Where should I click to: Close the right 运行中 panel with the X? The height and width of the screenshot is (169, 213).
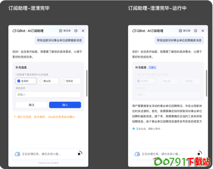point(203,31)
